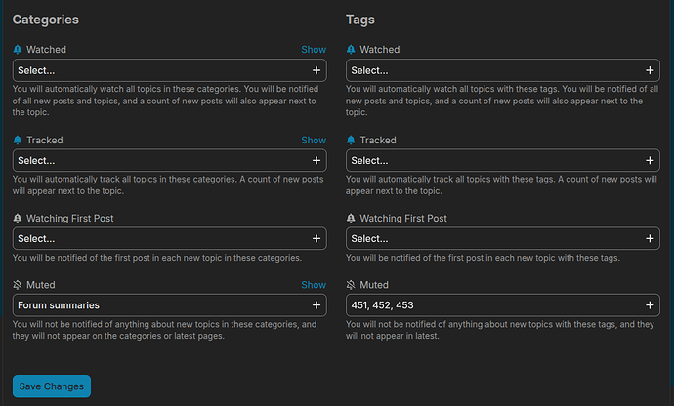Click the Categories heading
The image size is (674, 406).
(x=46, y=20)
